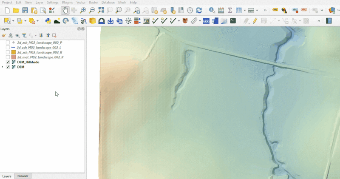Open the Plugins menu

(67, 3)
